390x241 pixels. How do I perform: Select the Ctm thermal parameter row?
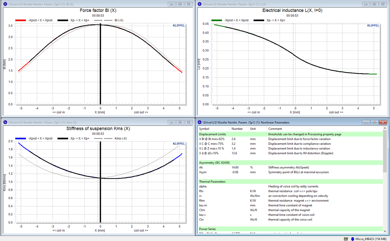290,210
